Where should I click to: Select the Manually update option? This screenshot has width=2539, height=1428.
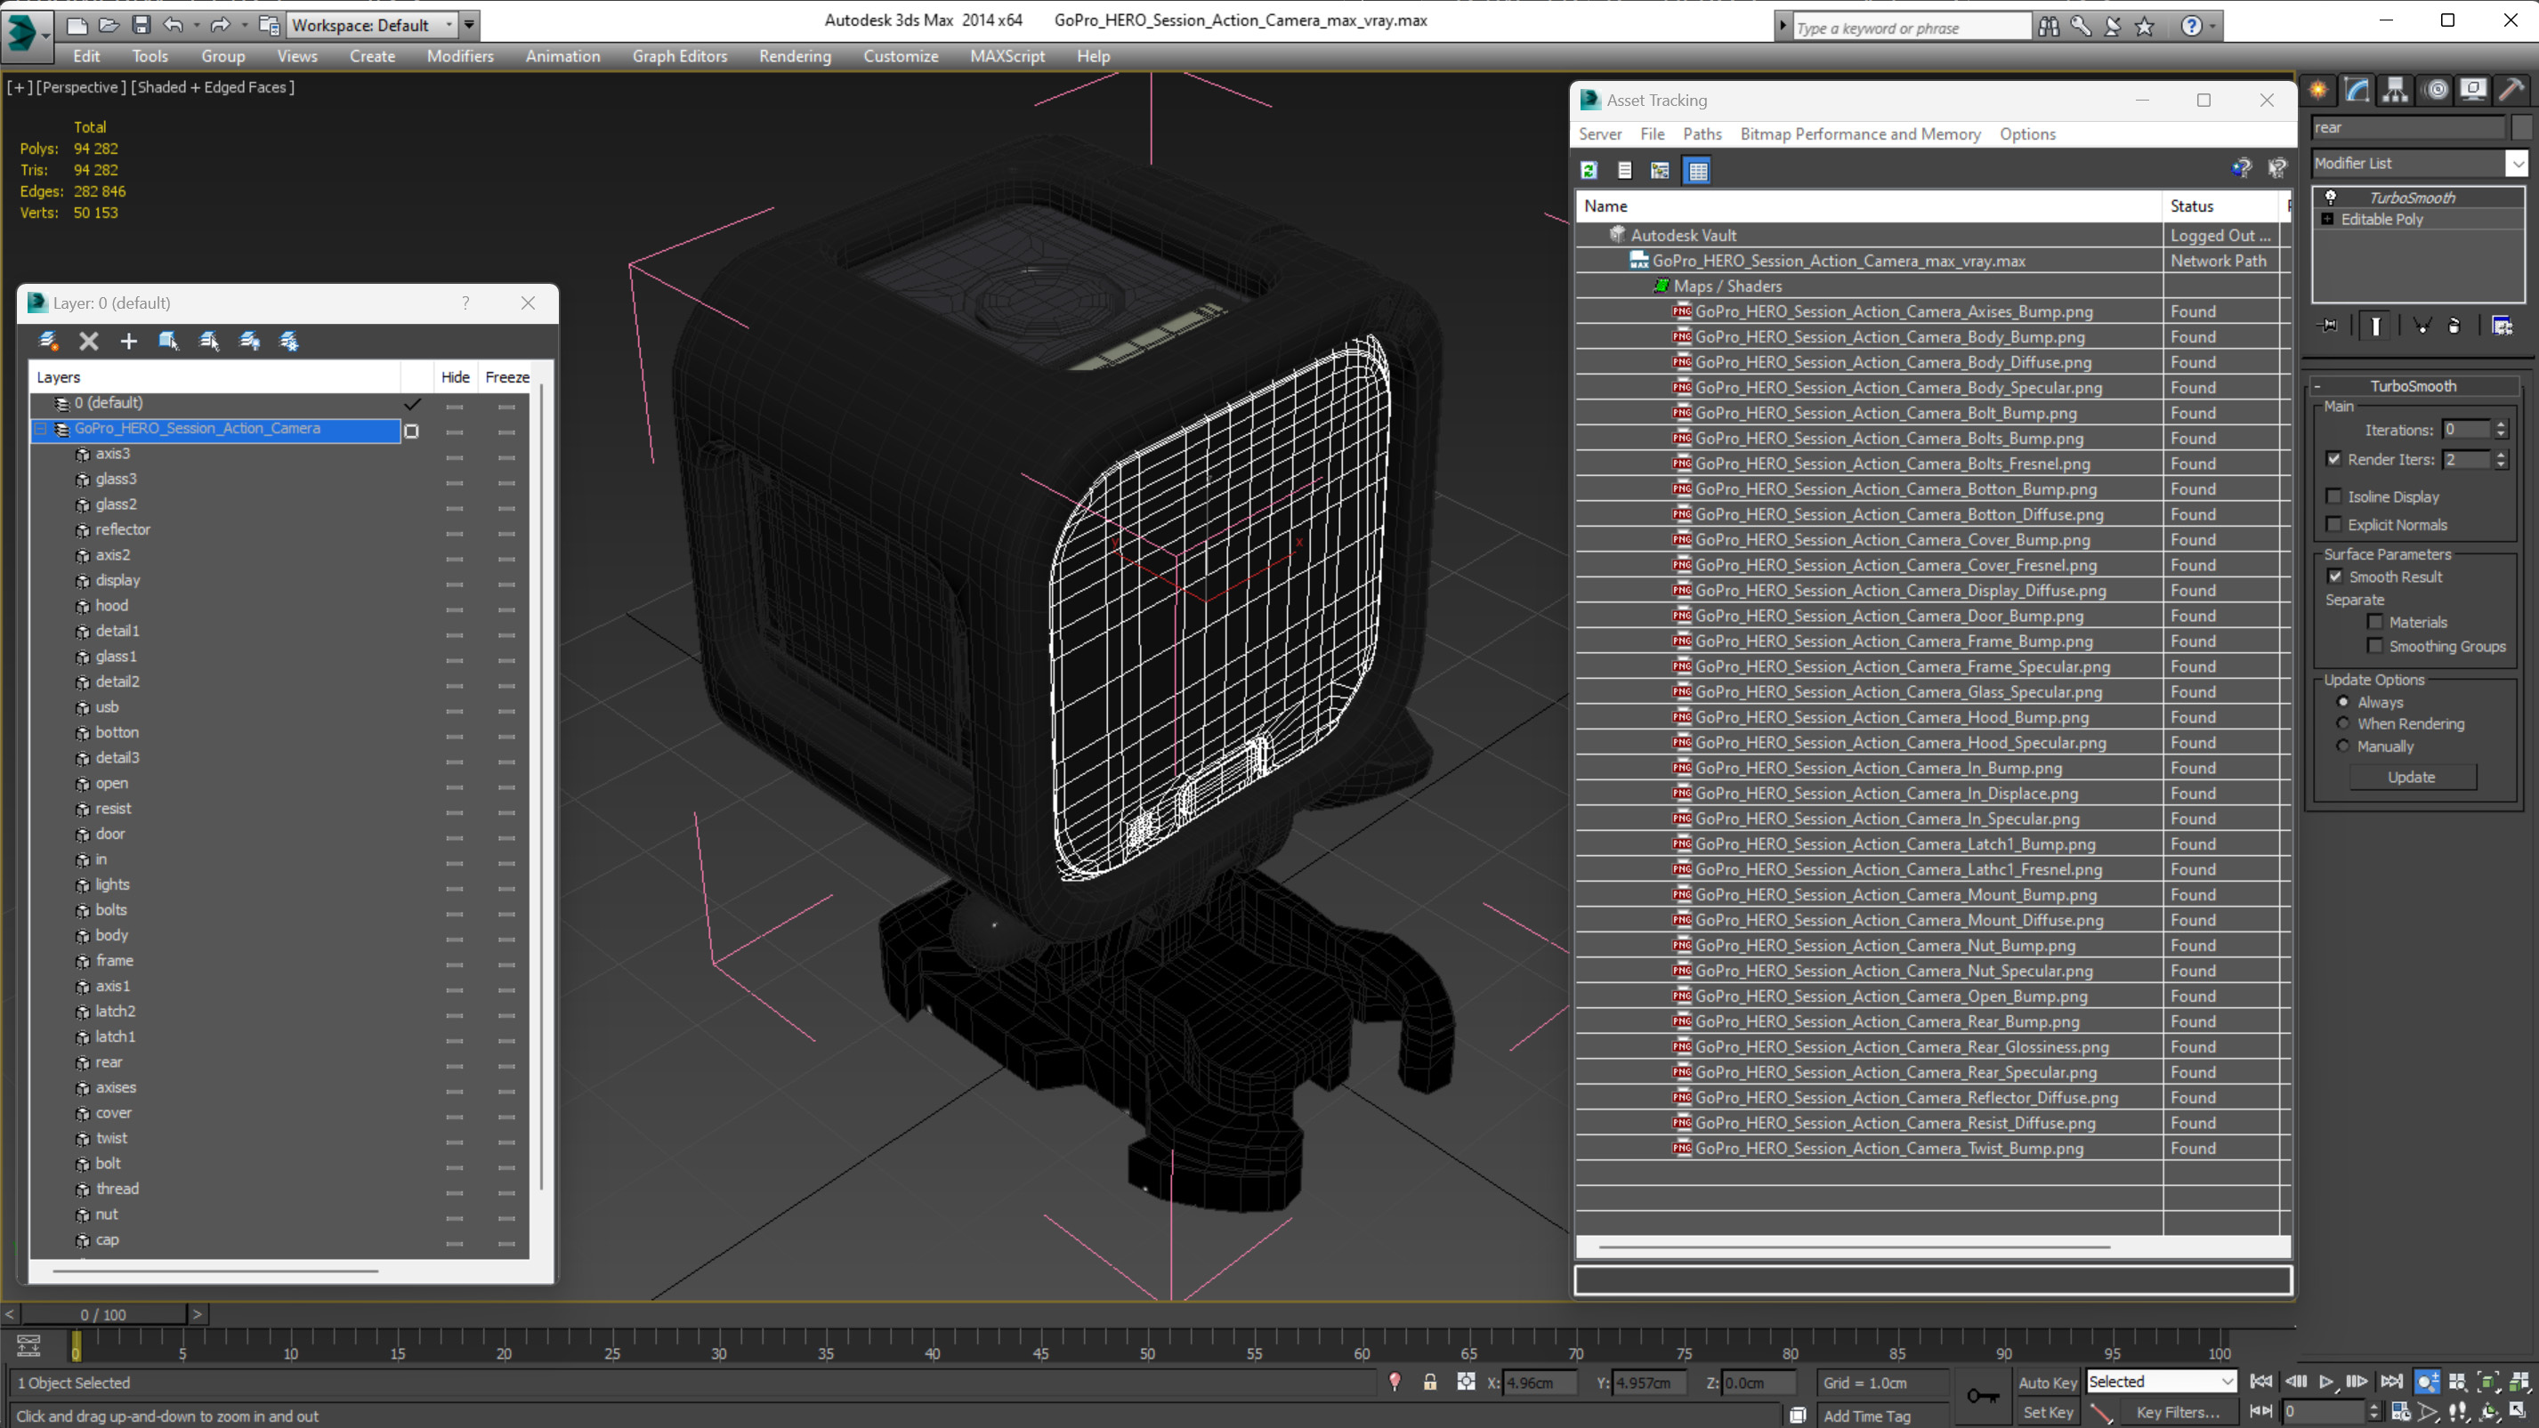[2343, 745]
